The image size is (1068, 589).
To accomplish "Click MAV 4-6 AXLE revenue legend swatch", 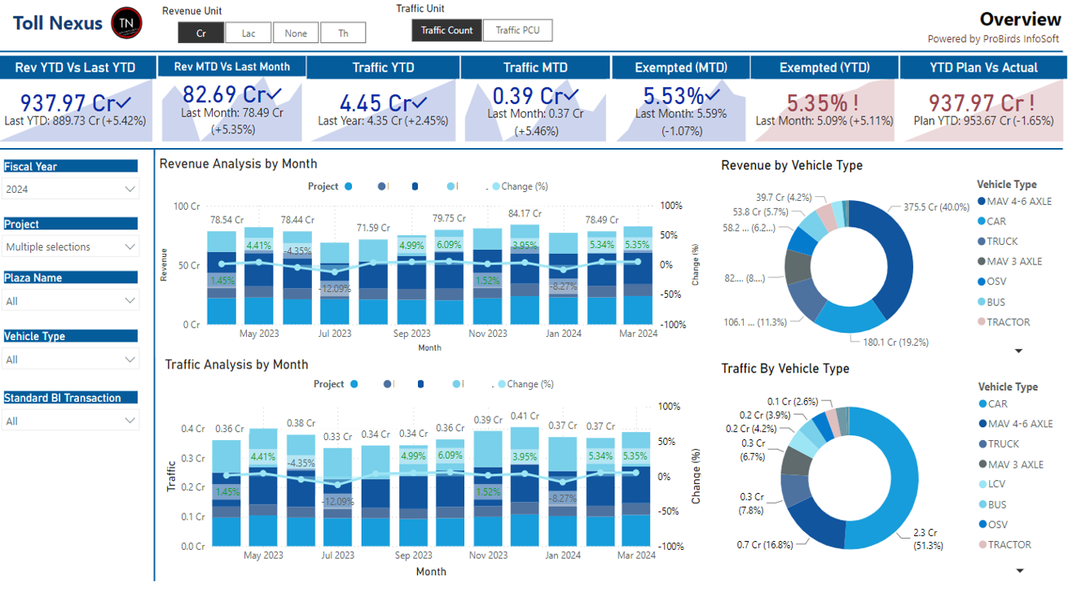I will tap(981, 201).
